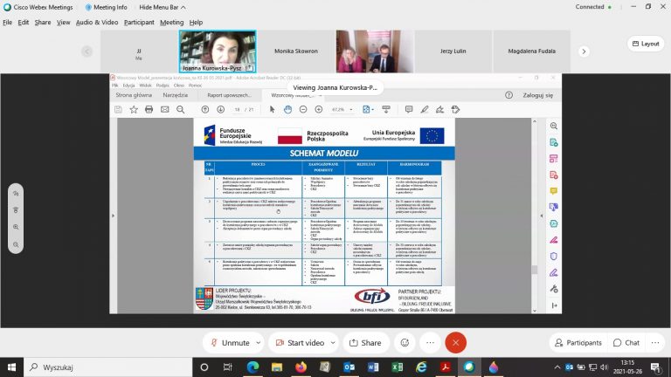The image size is (671, 377).
Task: Open the File menu in Webex
Action: [x=7, y=22]
